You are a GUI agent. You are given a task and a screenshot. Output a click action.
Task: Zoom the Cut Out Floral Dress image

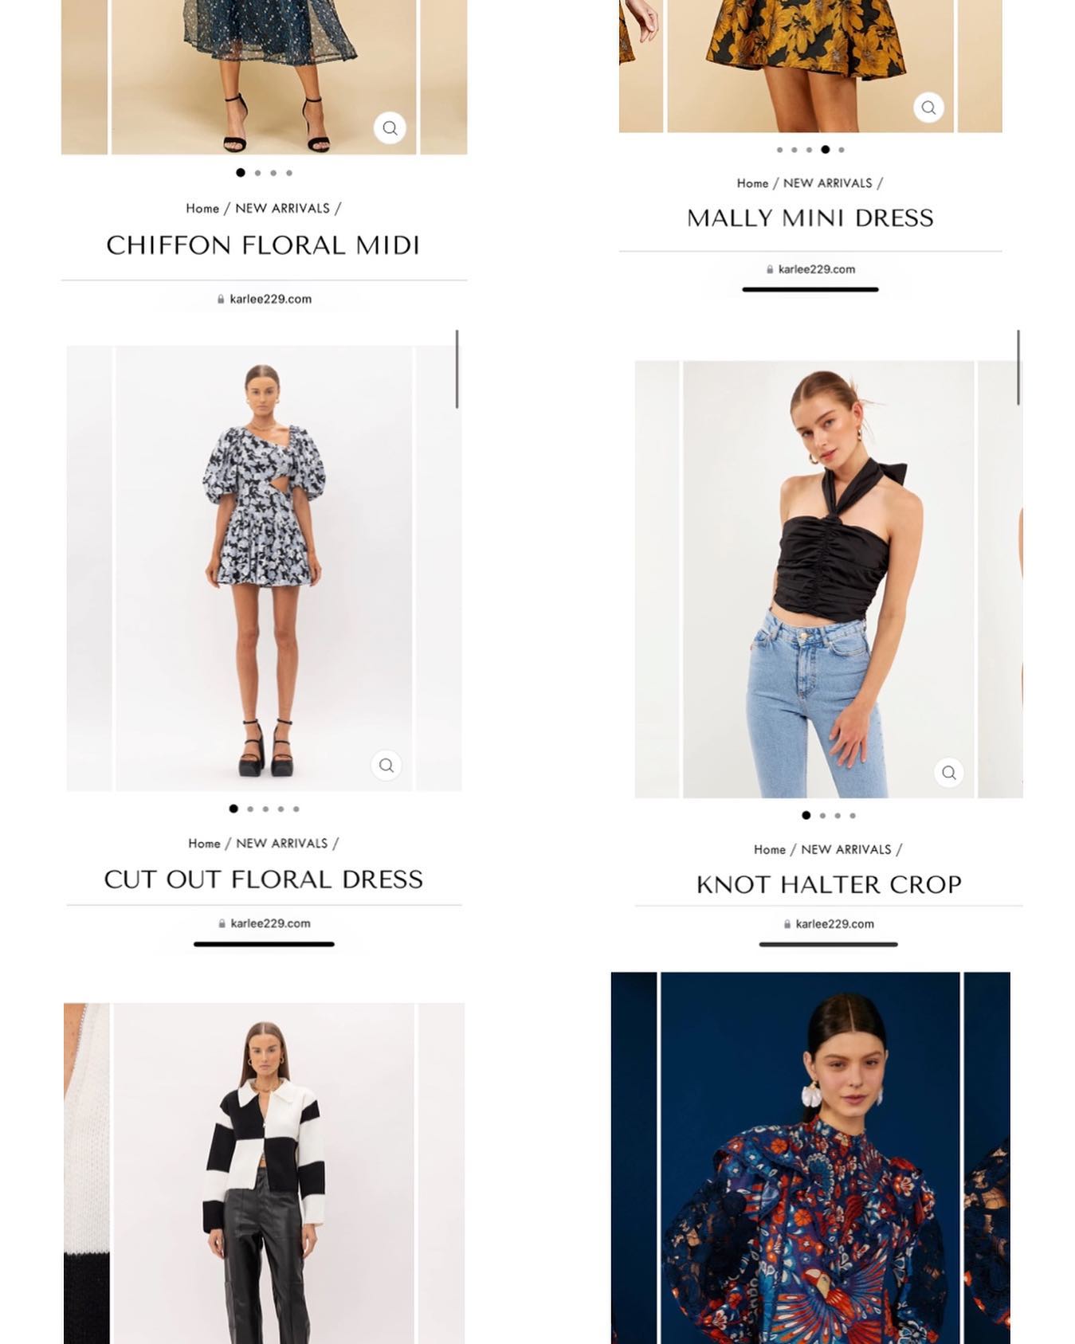pyautogui.click(x=386, y=765)
